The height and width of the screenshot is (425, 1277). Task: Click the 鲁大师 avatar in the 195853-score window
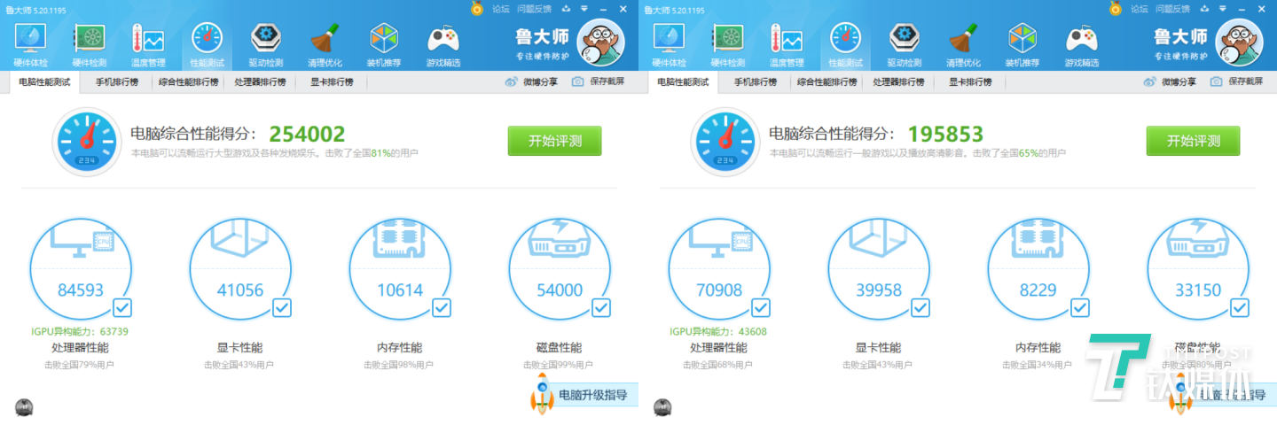click(1239, 42)
